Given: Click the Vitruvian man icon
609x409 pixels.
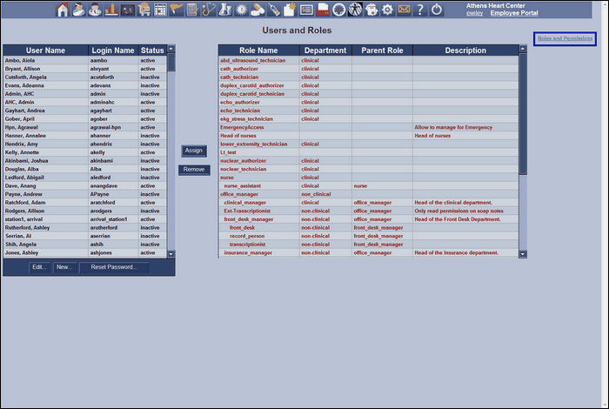Looking at the screenshot, I should point(355,10).
